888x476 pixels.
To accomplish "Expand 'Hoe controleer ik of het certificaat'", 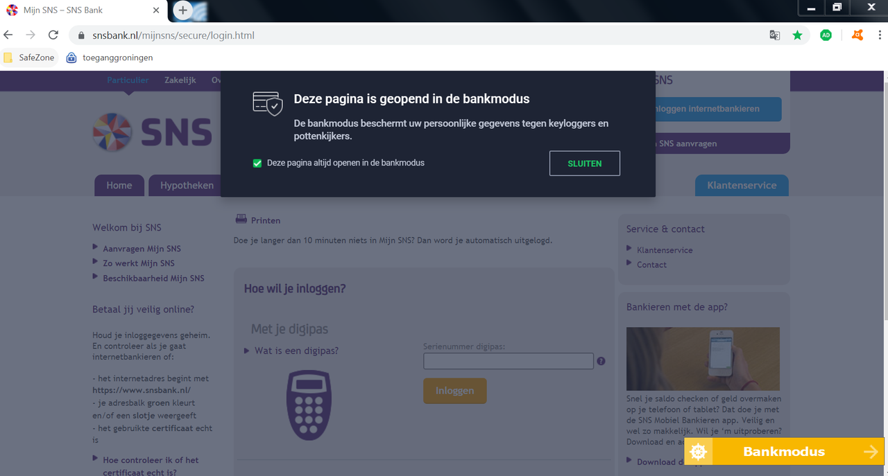I will (151, 466).
